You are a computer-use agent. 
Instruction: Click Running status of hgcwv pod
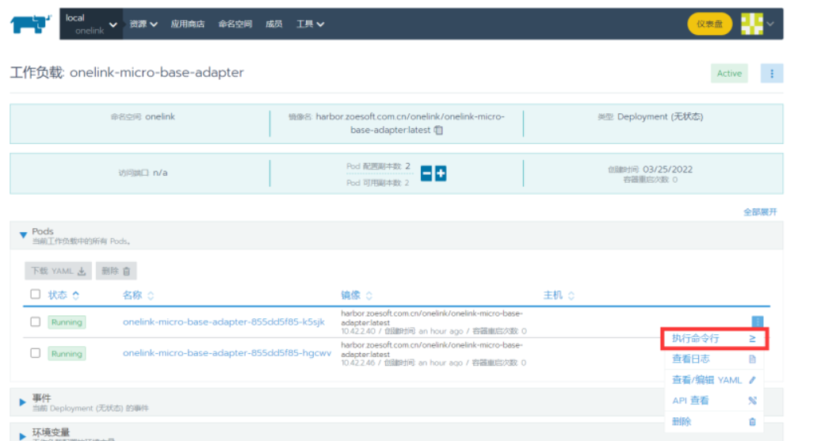[67, 354]
